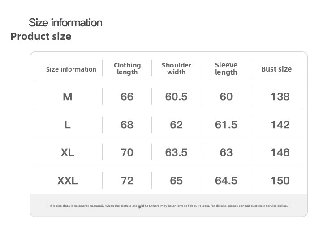Click the "Bust size" column header
Image resolution: width=336 pixels, height=244 pixels.
[276, 69]
